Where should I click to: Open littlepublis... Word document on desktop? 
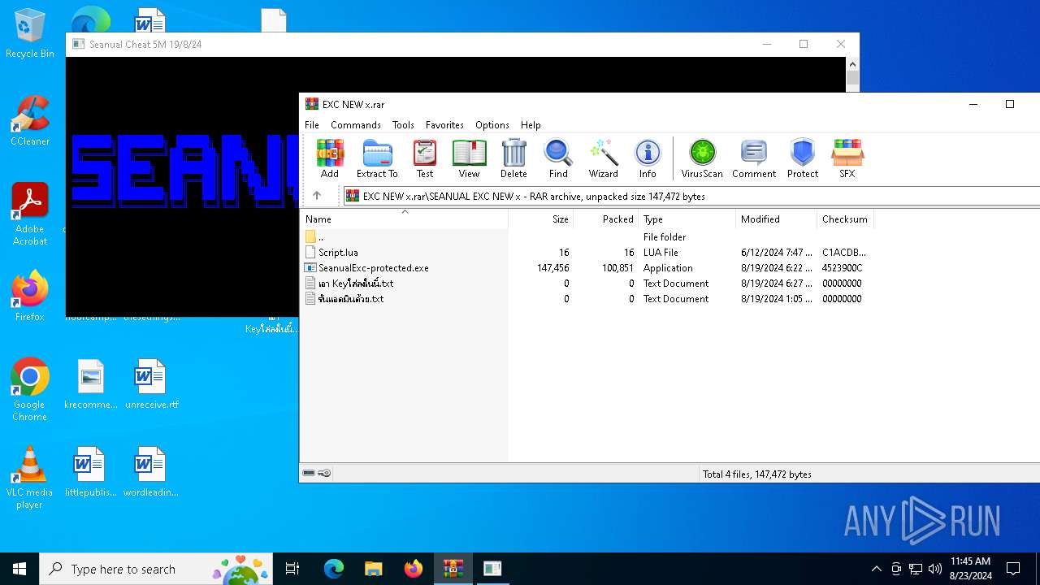91,472
